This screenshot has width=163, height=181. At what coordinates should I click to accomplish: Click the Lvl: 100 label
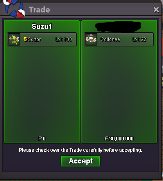(x=64, y=39)
